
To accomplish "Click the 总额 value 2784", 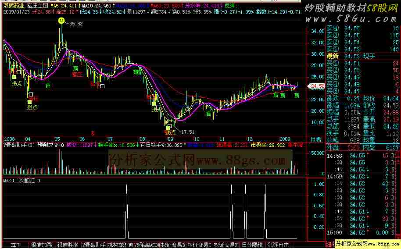I will click(354, 126).
